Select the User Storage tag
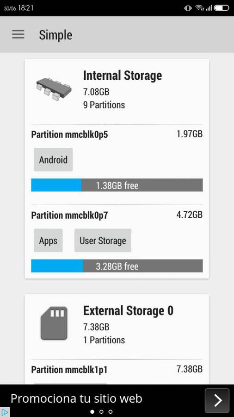234x417 pixels. tap(103, 240)
